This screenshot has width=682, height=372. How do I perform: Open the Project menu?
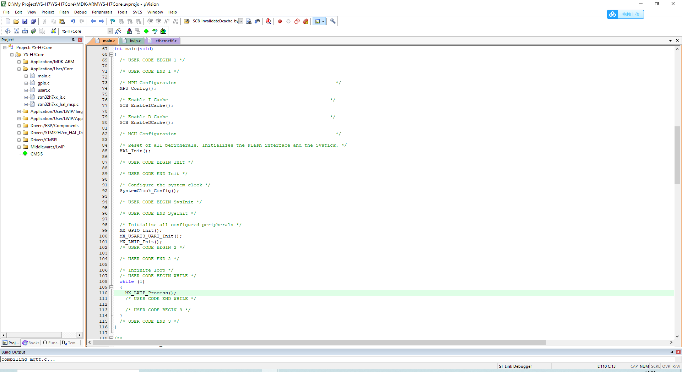48,12
